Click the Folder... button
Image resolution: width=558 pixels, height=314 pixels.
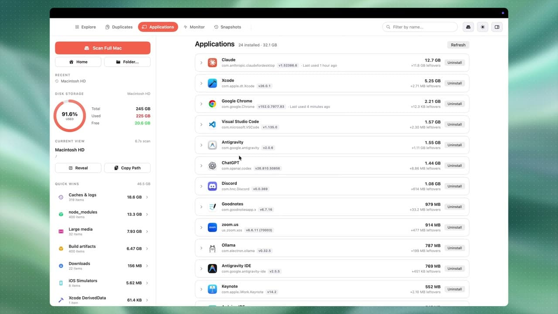127,62
